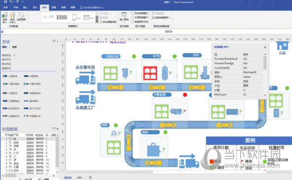Click the 形状 panel window toggle icon

(x=54, y=41)
